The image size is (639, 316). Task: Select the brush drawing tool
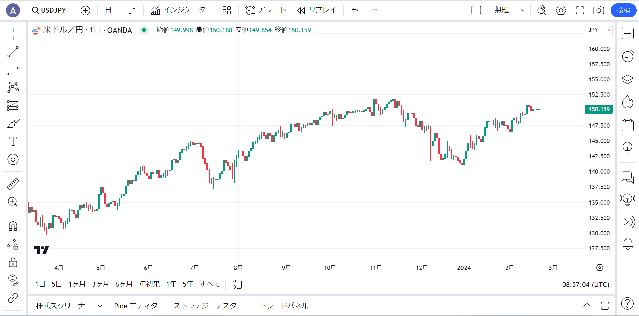13,123
